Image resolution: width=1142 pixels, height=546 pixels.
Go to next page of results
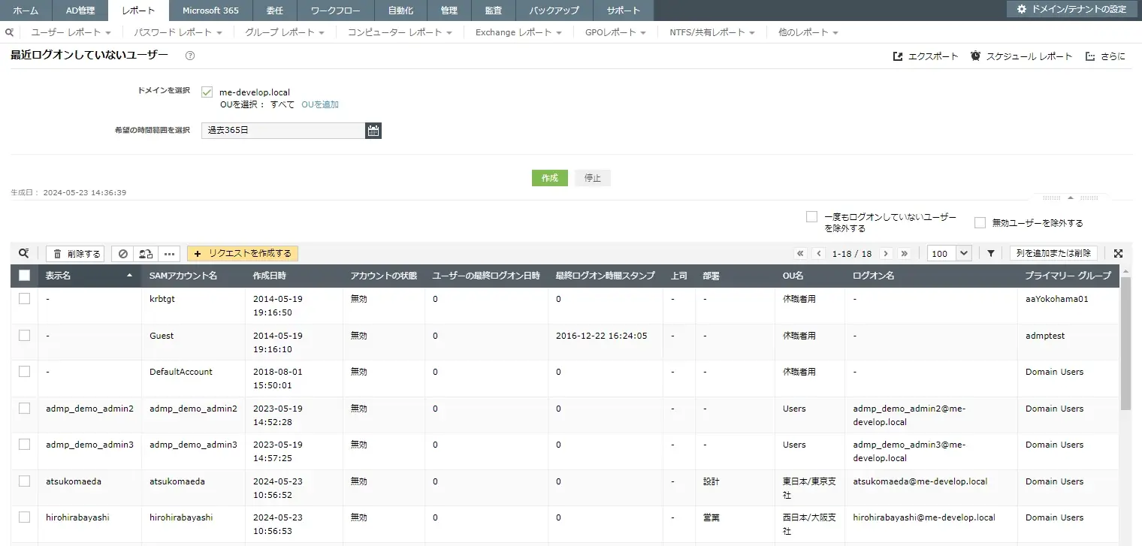click(x=886, y=254)
